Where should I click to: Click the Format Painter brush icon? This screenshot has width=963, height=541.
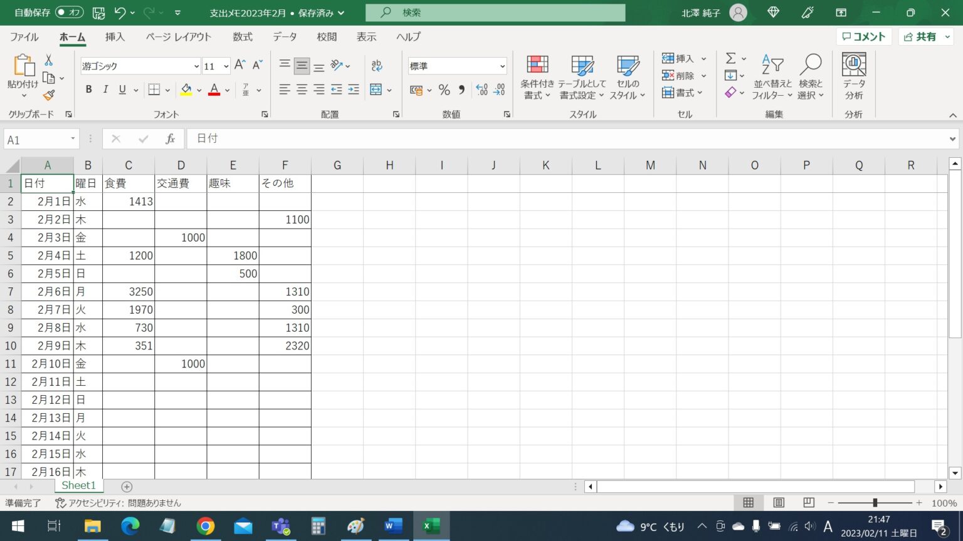pyautogui.click(x=49, y=95)
